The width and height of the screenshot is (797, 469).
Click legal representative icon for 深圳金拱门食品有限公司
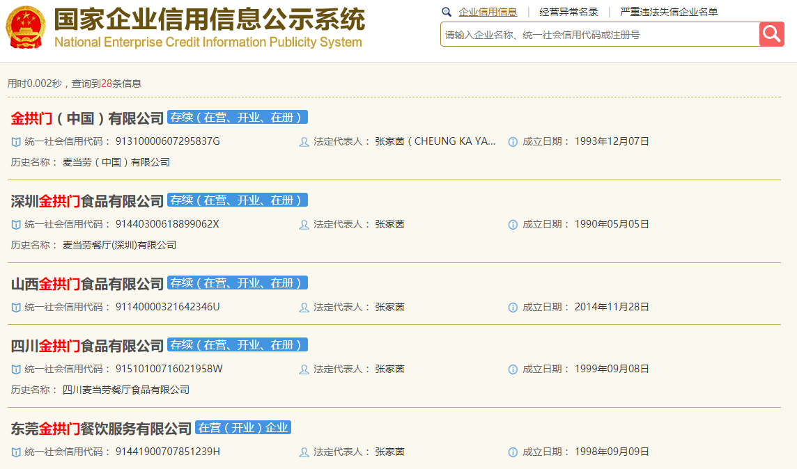304,225
